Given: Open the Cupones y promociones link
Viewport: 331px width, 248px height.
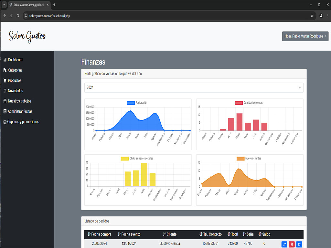Looking at the screenshot, I should click(x=23, y=122).
